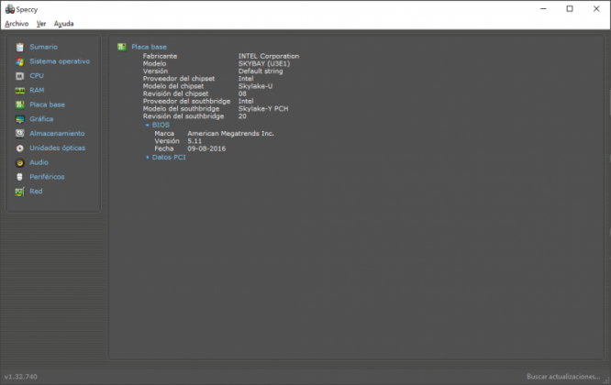Click the Sumario clipboard icon
This screenshot has width=611, height=385.
[x=20, y=47]
